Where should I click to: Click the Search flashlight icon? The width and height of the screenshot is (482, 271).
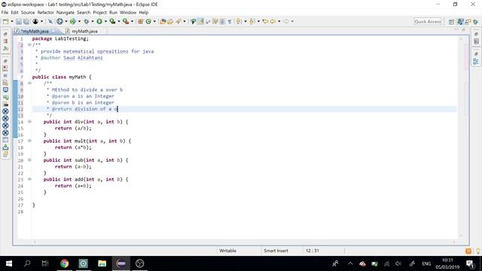point(178,21)
